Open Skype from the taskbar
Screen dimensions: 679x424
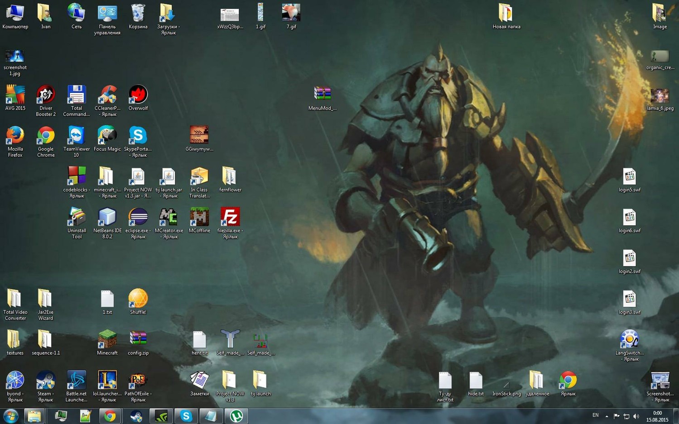click(x=186, y=416)
